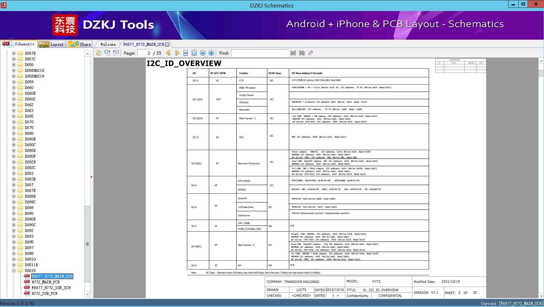Switch to the Welcome document tab
This screenshot has height=307, width=544.
tap(108, 44)
